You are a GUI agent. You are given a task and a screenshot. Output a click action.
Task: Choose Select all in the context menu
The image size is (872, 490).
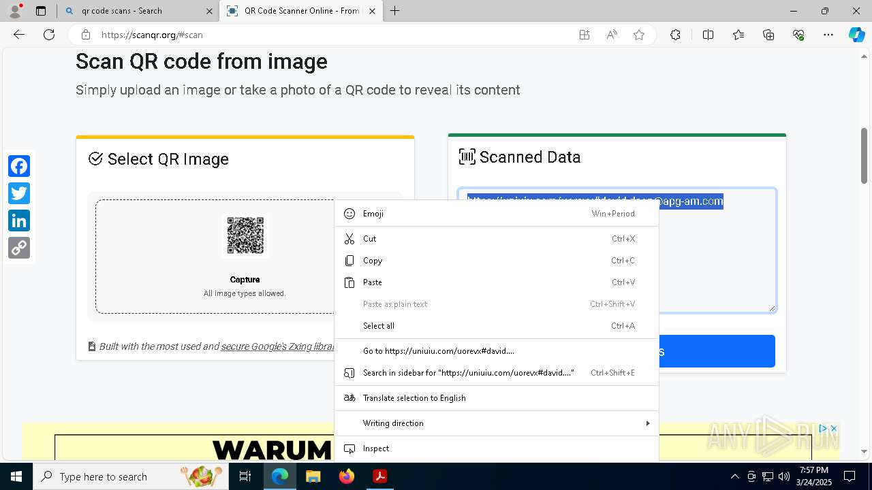[x=497, y=326]
